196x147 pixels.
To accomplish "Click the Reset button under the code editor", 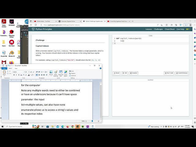I will point(116,73).
